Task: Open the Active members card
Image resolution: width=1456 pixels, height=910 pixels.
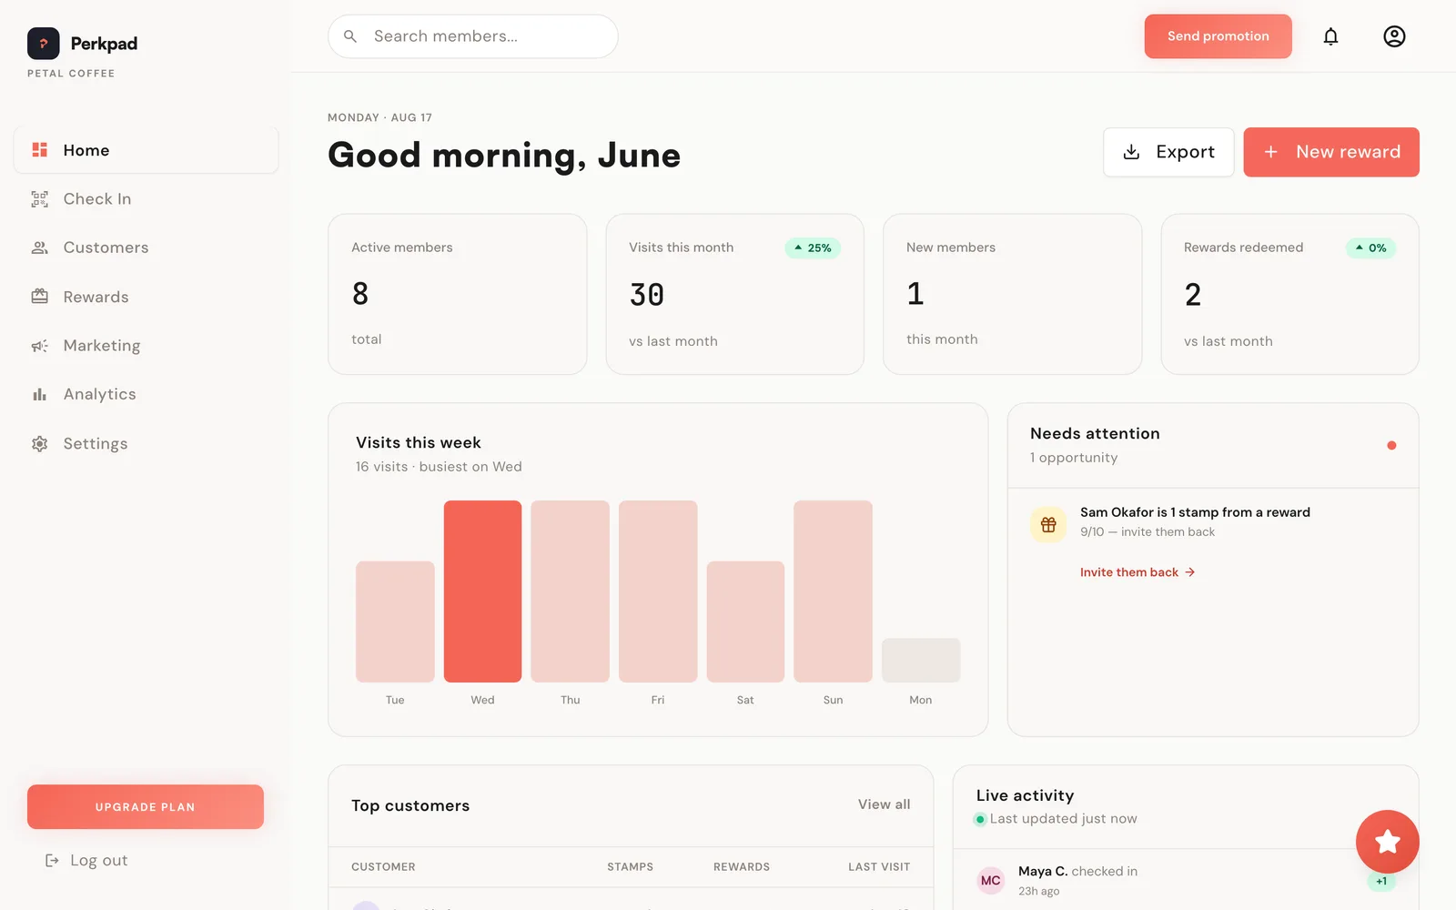Action: [458, 294]
